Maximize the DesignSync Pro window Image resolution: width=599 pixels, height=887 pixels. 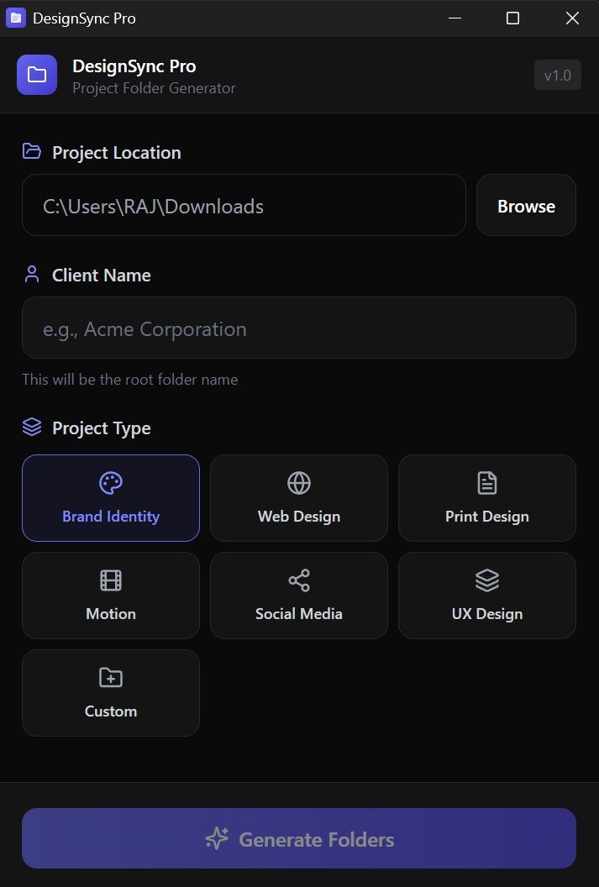coord(512,18)
